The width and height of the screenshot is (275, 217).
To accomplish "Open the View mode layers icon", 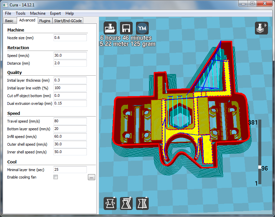I will pyautogui.click(x=261, y=28).
